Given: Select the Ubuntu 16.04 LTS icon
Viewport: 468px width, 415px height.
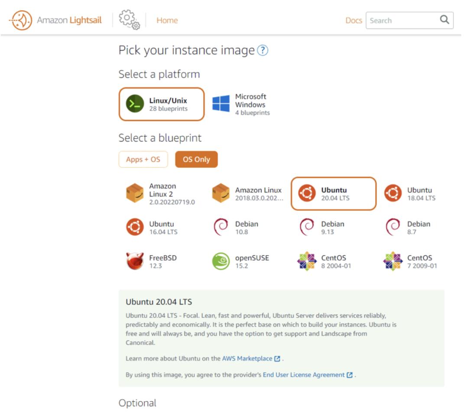Looking at the screenshot, I should (135, 227).
